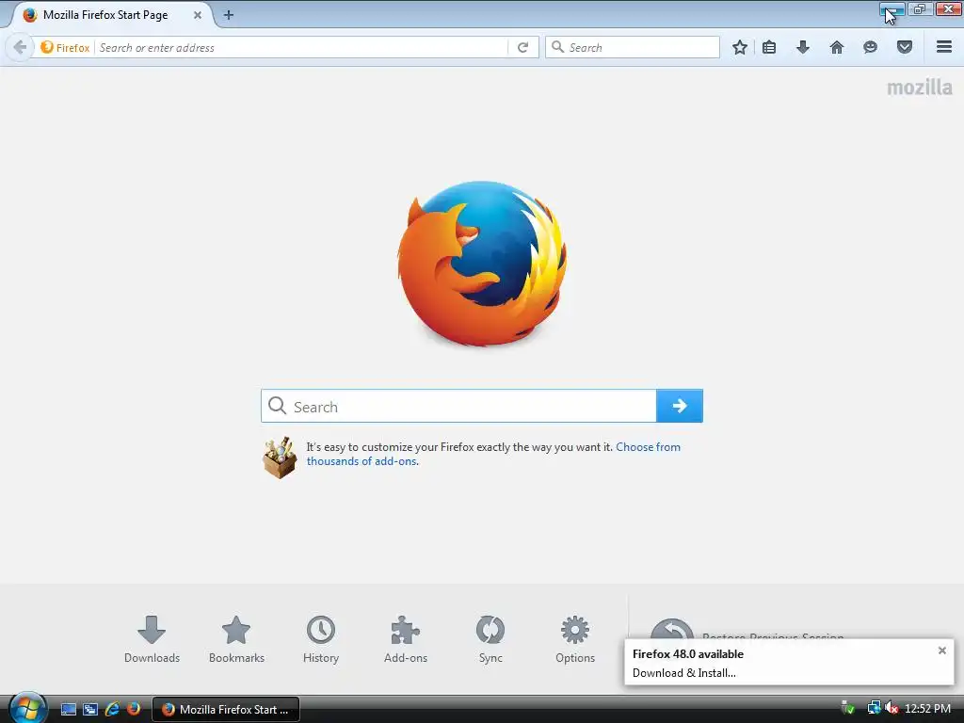Open History from the start page launcher
This screenshot has width=964, height=723.
[x=321, y=639]
